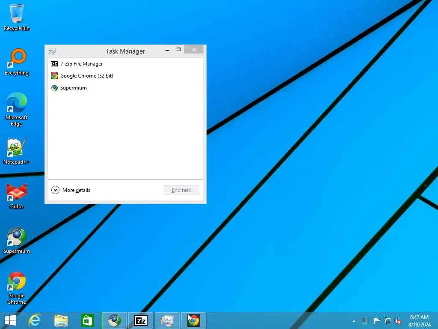This screenshot has width=438, height=329.
Task: Click the 7-Zip icon in Task Manager list
Action: coord(54,64)
